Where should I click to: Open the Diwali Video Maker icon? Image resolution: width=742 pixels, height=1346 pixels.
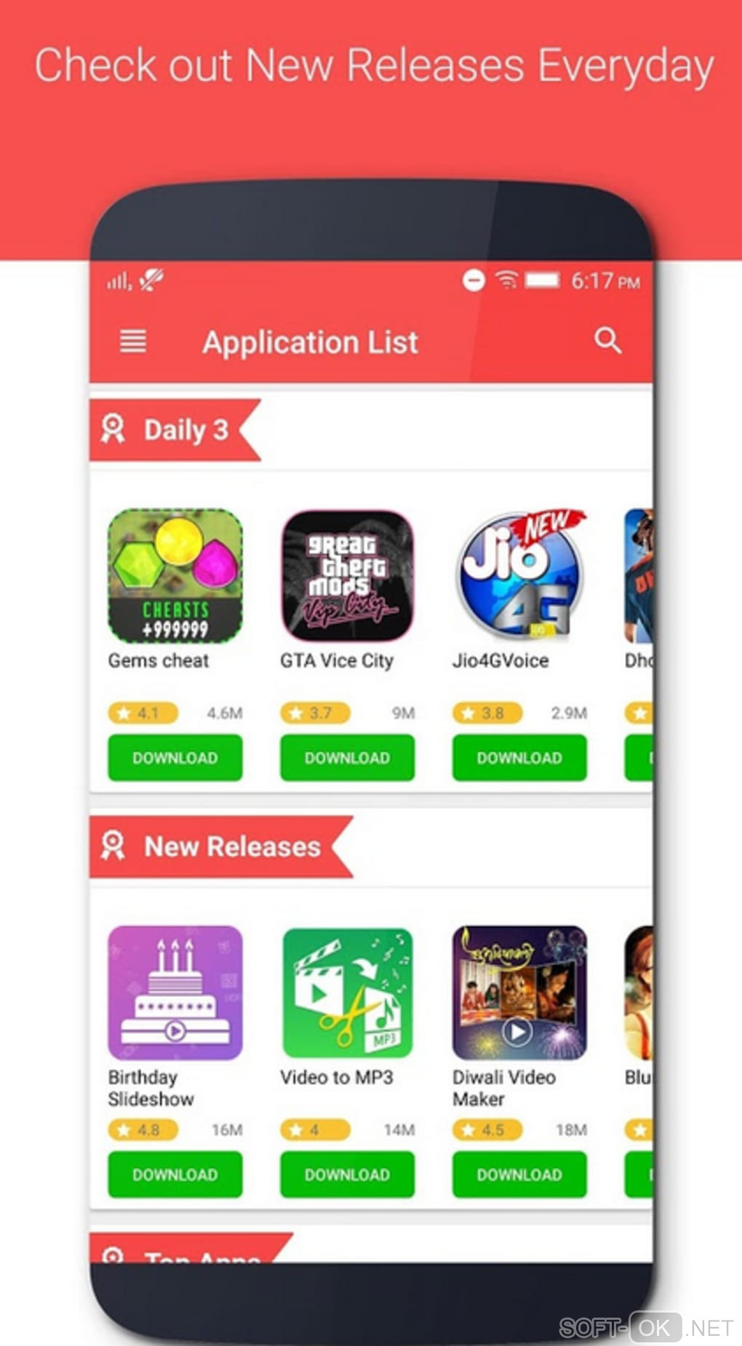pos(520,993)
